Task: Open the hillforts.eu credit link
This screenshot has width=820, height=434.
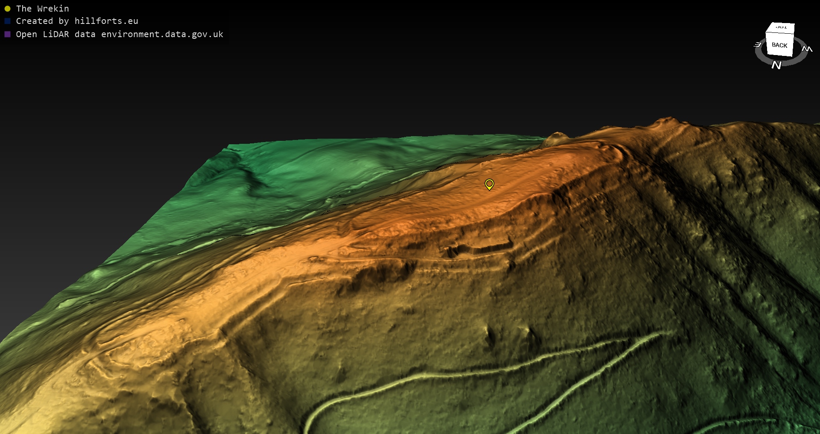Action: click(106, 21)
